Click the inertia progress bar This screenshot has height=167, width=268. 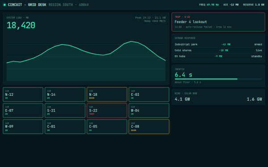tap(218, 79)
